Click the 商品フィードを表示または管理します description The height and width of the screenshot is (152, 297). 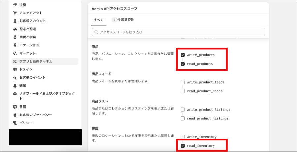pyautogui.click(x=121, y=81)
